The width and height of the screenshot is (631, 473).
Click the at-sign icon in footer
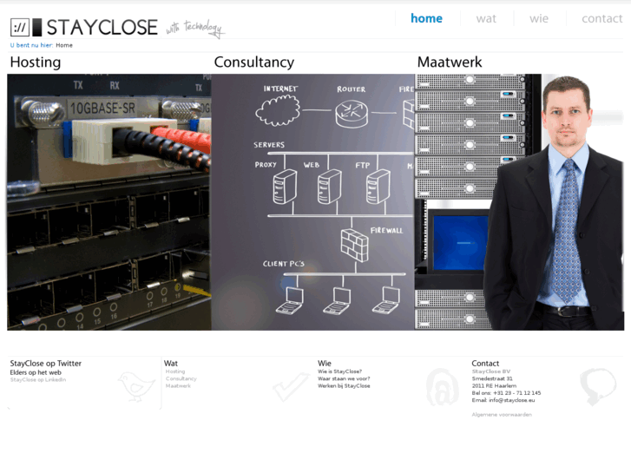pyautogui.click(x=443, y=386)
